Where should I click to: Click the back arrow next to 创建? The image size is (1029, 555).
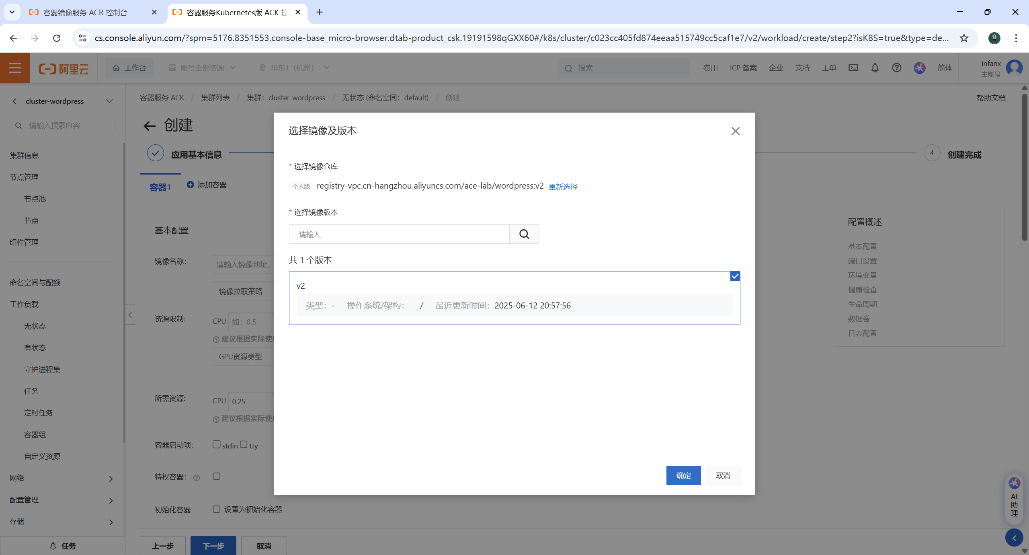pos(150,126)
